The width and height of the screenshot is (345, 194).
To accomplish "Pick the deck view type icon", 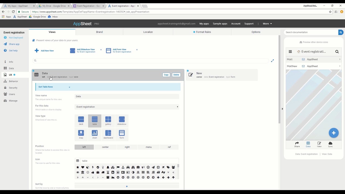I will 81,120.
